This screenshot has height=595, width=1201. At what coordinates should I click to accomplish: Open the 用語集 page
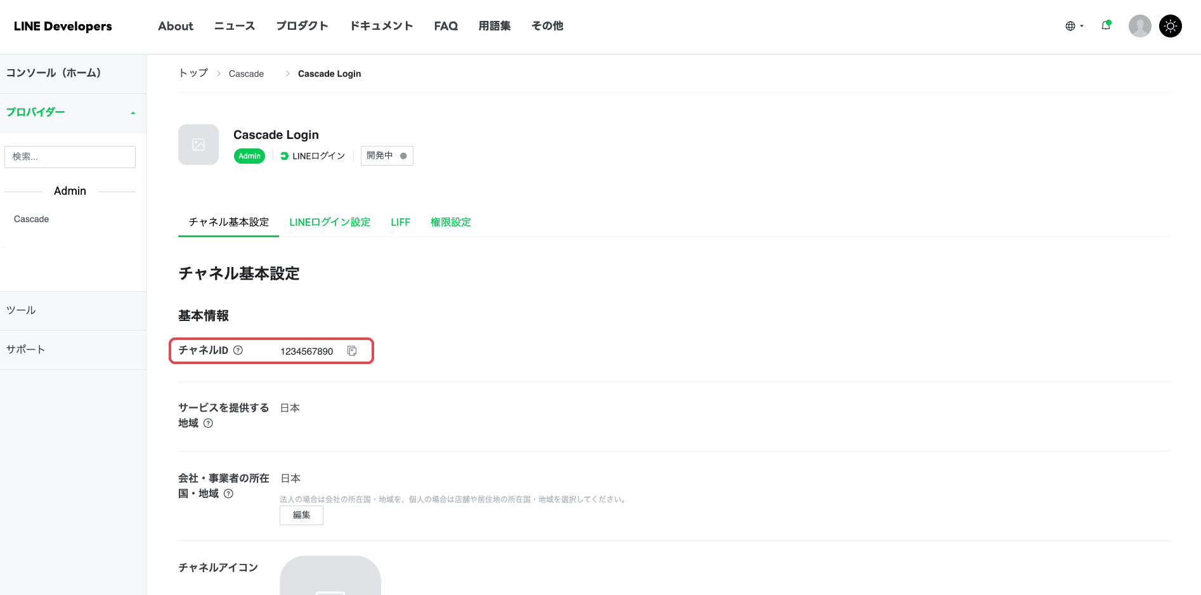point(495,26)
